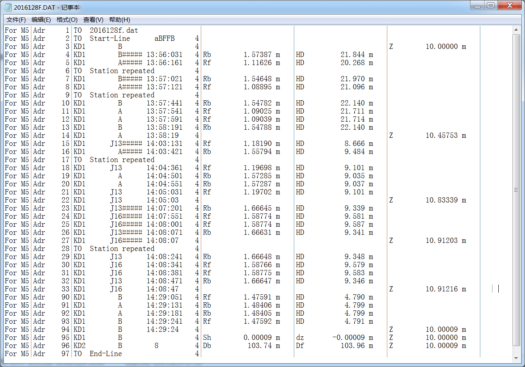Image resolution: width=525 pixels, height=367 pixels.
Task: Open the 格式(O) menu
Action: (x=67, y=20)
